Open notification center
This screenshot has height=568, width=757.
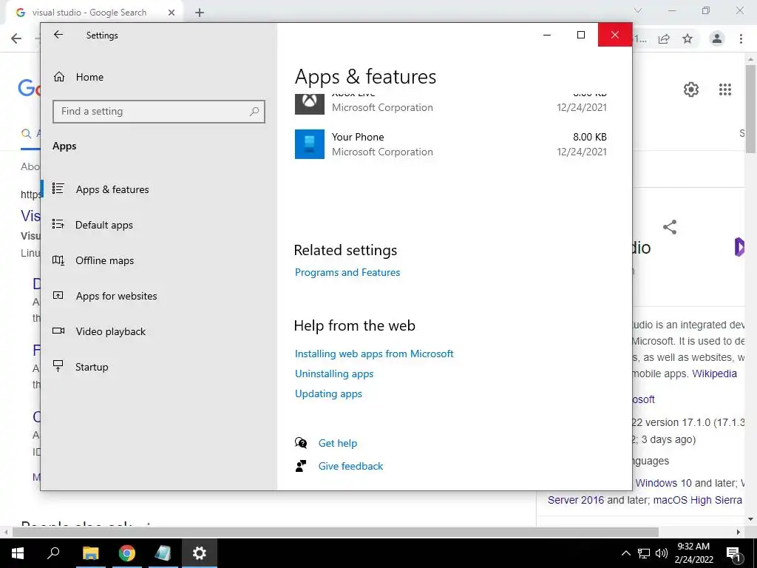(x=734, y=553)
